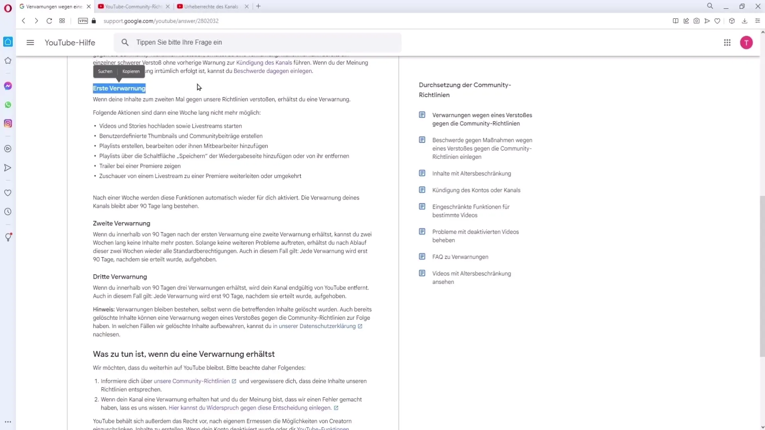
Task: Open the Opera main menu logo
Action: (x=8, y=8)
